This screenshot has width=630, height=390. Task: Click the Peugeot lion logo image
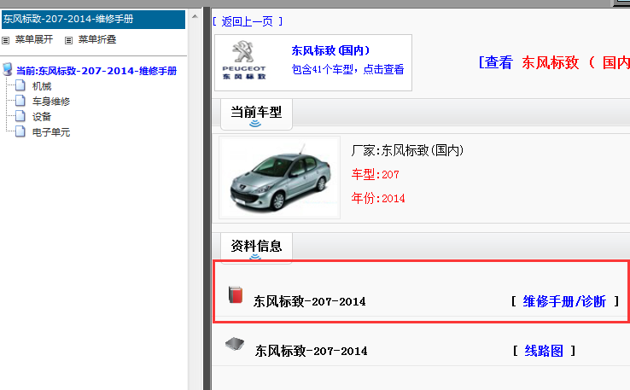click(244, 61)
